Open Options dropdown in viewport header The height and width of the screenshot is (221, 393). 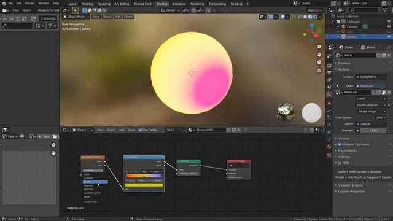pos(315,10)
